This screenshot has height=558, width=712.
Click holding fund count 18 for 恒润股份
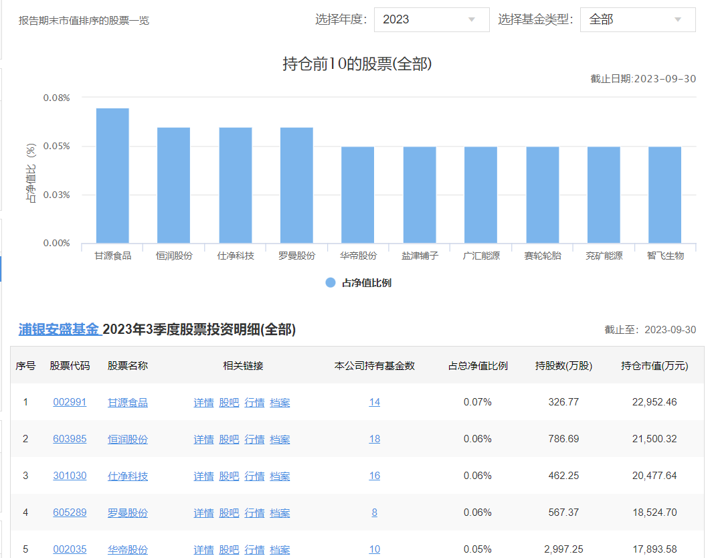(x=374, y=439)
